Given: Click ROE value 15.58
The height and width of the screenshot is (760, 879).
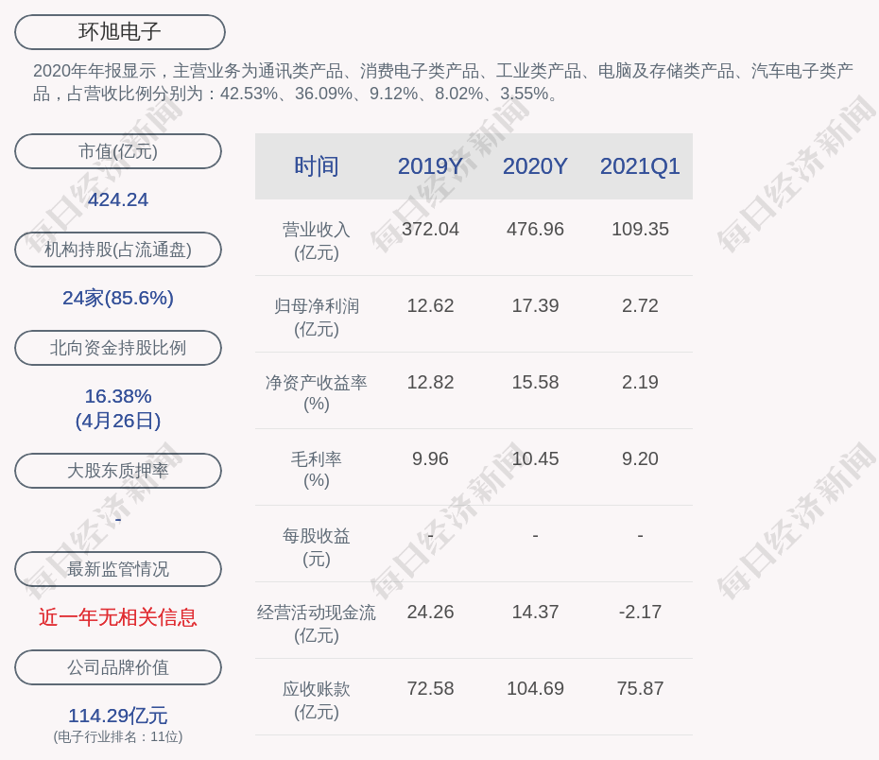Looking at the screenshot, I should [x=535, y=382].
